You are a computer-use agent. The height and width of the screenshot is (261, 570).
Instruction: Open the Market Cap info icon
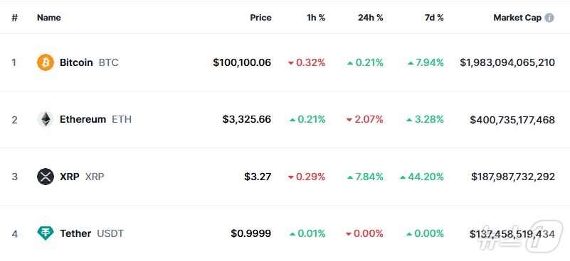coord(549,18)
